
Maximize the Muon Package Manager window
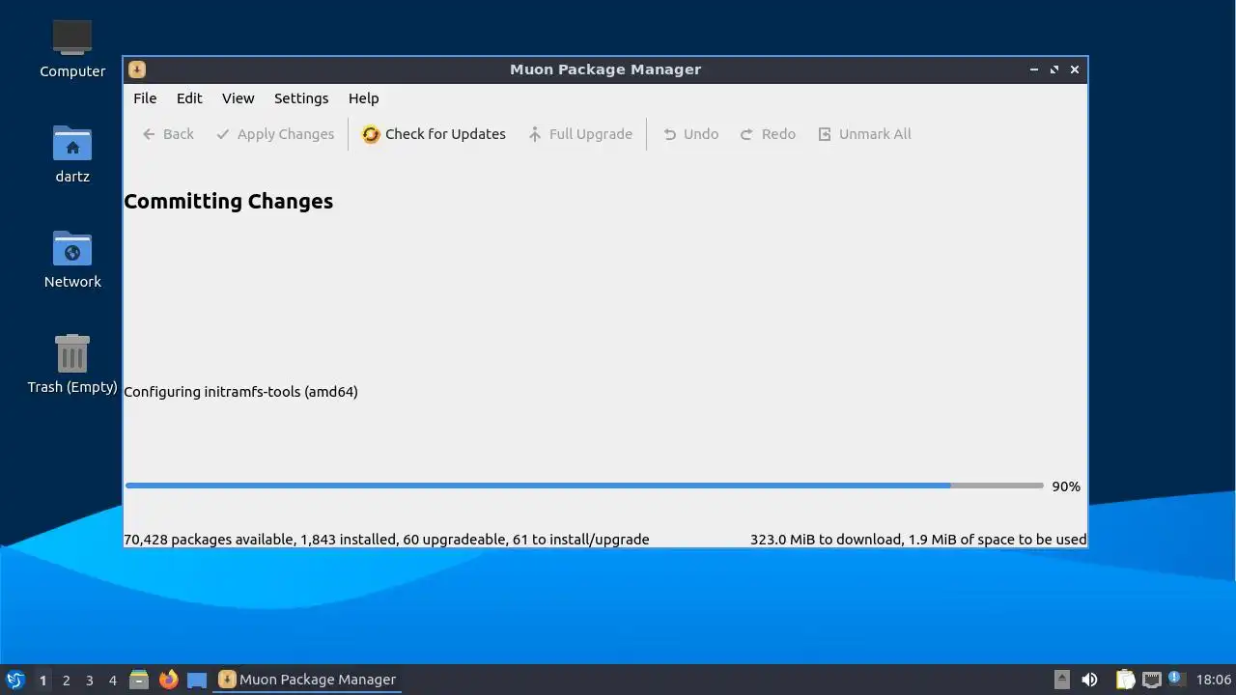pos(1054,69)
